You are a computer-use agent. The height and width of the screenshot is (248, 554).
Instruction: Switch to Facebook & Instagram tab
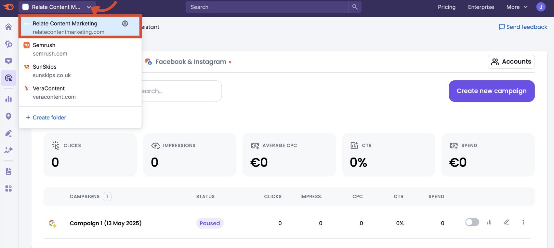point(188,62)
